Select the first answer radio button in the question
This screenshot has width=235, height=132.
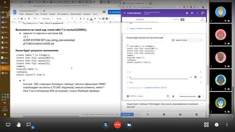[127, 72]
